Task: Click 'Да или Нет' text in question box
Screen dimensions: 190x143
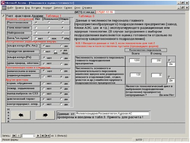Action: click(167, 95)
